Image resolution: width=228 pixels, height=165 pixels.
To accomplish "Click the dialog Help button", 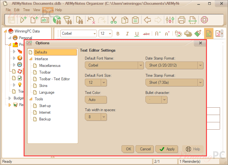I will pyautogui.click(x=193, y=149).
